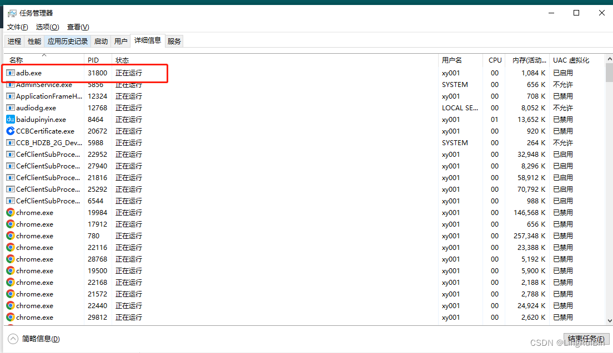Click the vertical scrollbar thumb
Screen dimensions: 613x353
[610, 73]
